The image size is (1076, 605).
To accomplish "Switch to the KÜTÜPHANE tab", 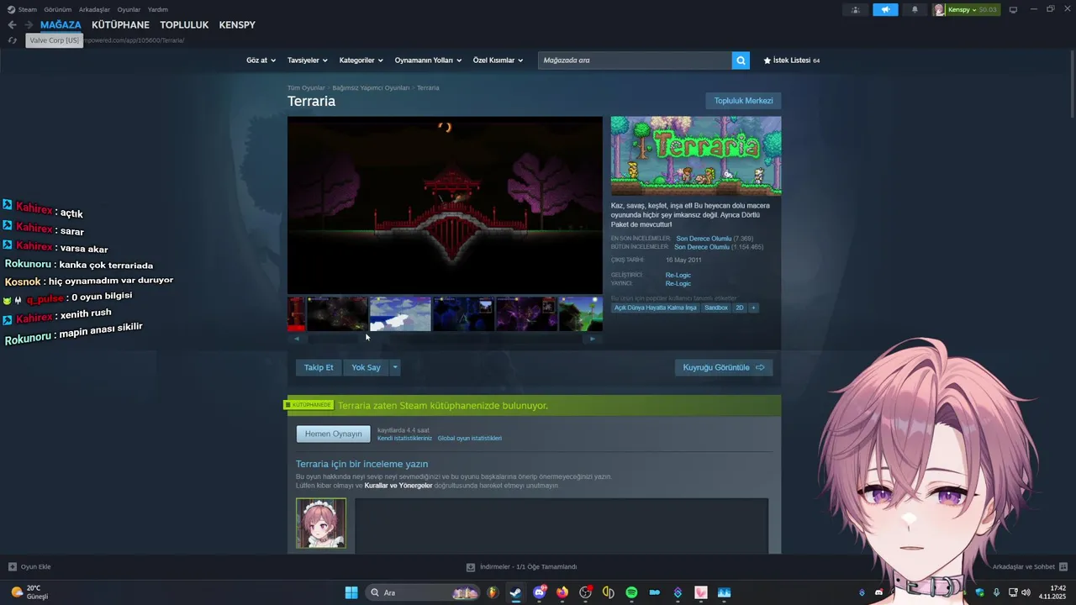I will click(x=120, y=25).
